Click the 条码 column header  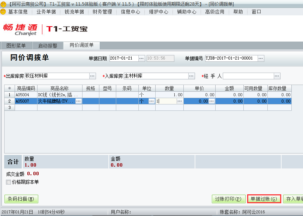(127, 88)
